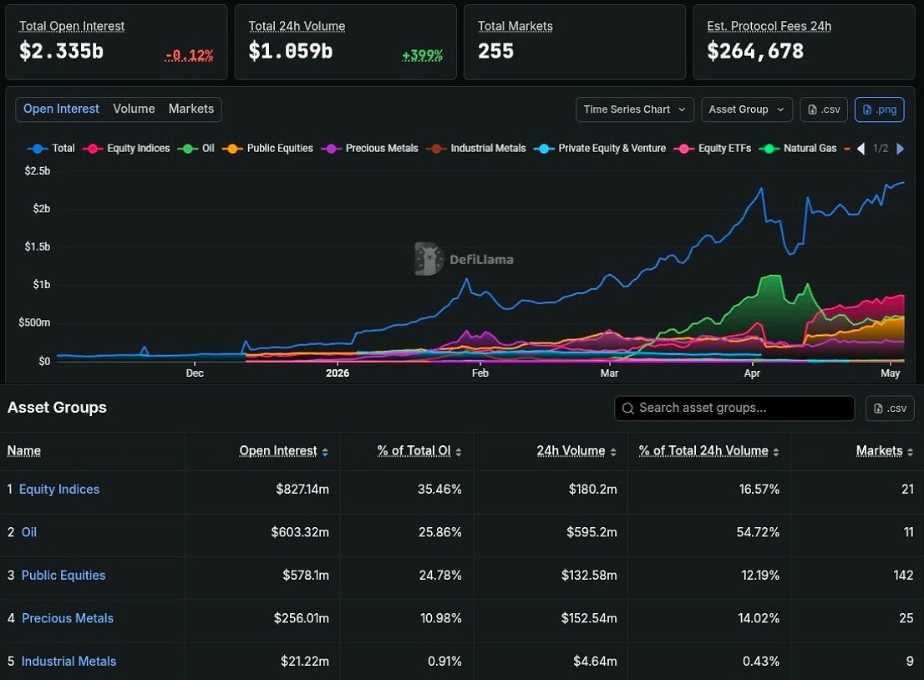Click the Asset Groups heading
Image resolution: width=924 pixels, height=680 pixels.
(57, 408)
